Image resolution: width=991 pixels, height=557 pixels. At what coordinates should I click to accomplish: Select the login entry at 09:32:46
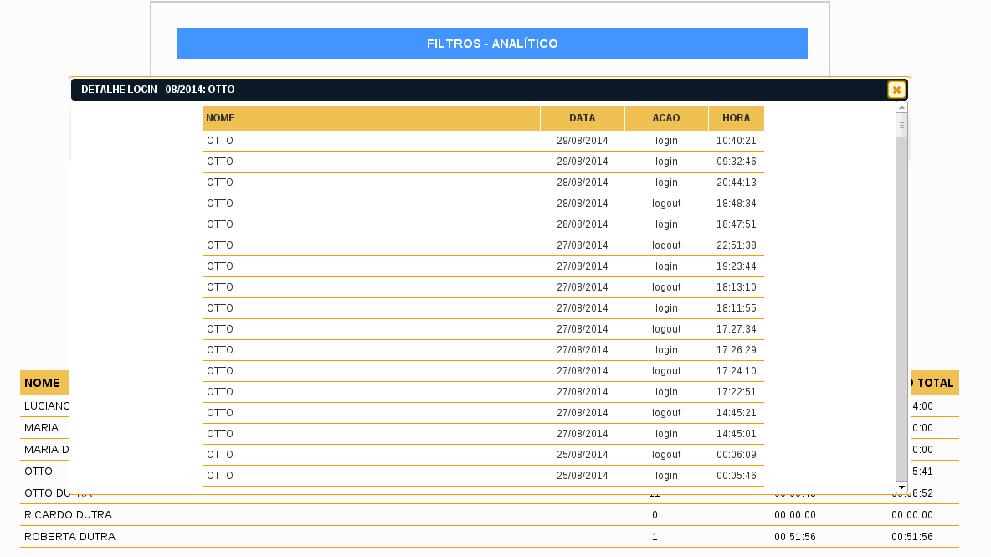[x=483, y=162]
